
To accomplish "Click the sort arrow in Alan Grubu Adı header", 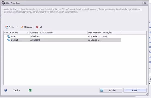I will pyautogui.click(x=28, y=33).
